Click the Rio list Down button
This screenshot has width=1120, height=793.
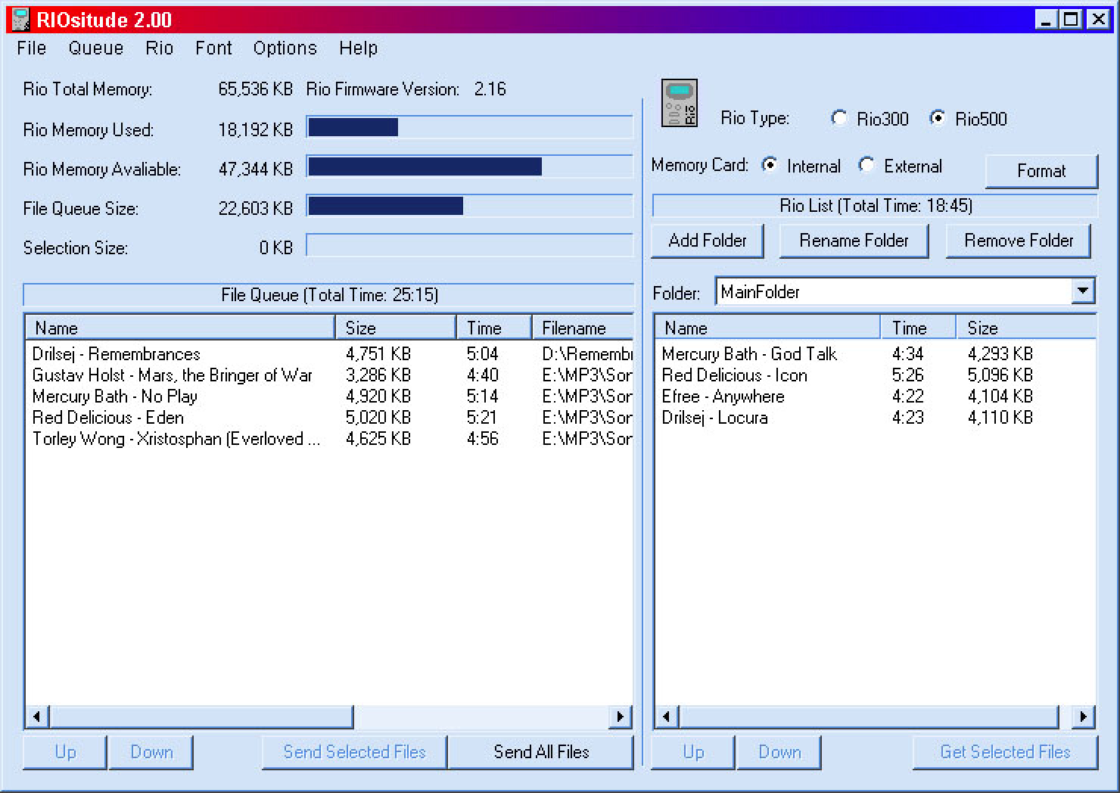point(779,752)
